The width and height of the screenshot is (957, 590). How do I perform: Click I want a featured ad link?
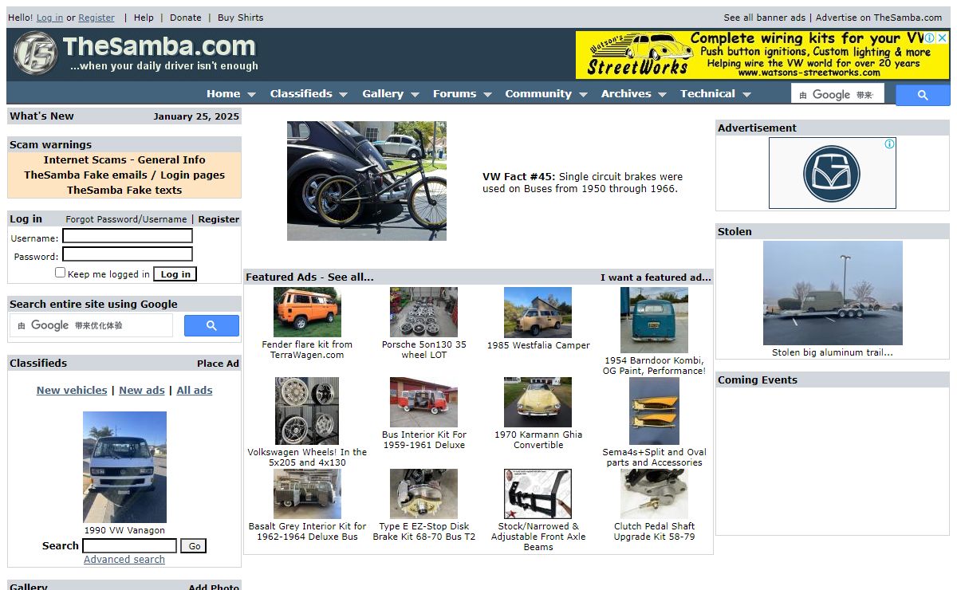point(656,277)
